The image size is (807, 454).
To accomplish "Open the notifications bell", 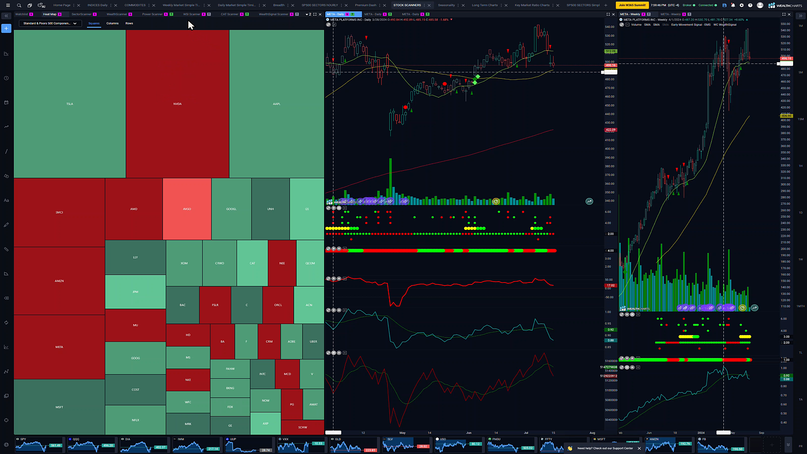I will [x=733, y=5].
